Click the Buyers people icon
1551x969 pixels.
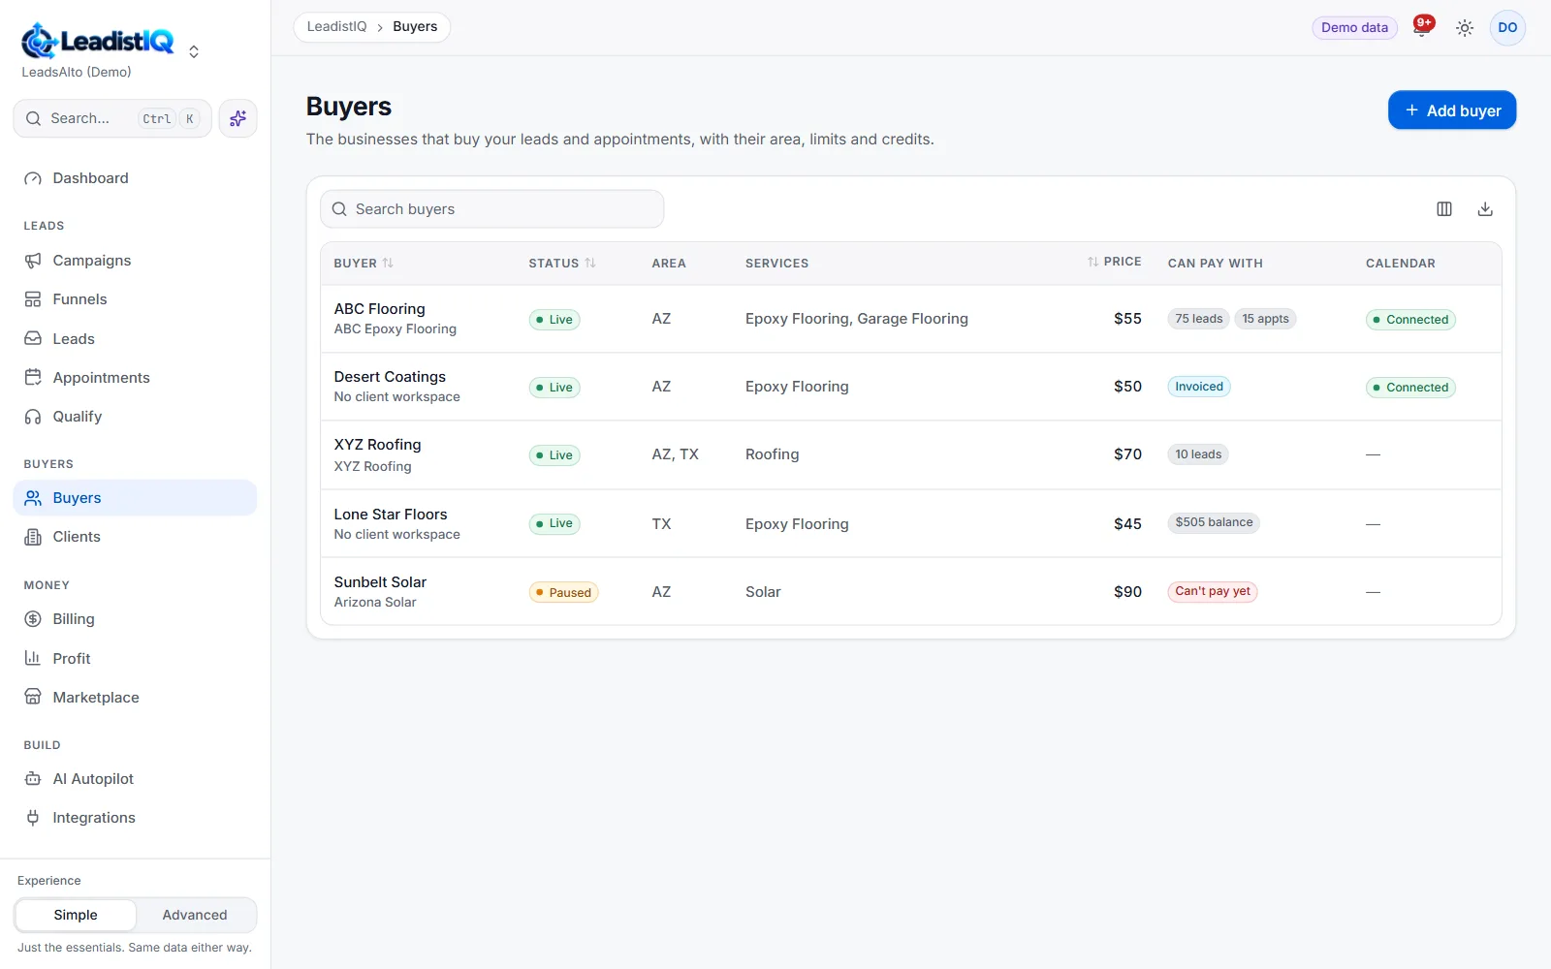(x=33, y=498)
